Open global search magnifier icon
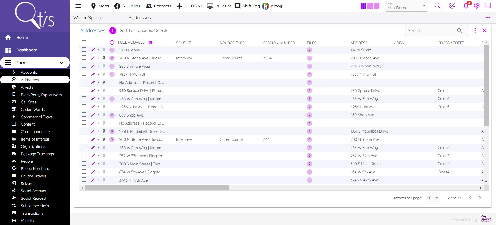Screen dimensions: 496x225 click(x=437, y=6)
